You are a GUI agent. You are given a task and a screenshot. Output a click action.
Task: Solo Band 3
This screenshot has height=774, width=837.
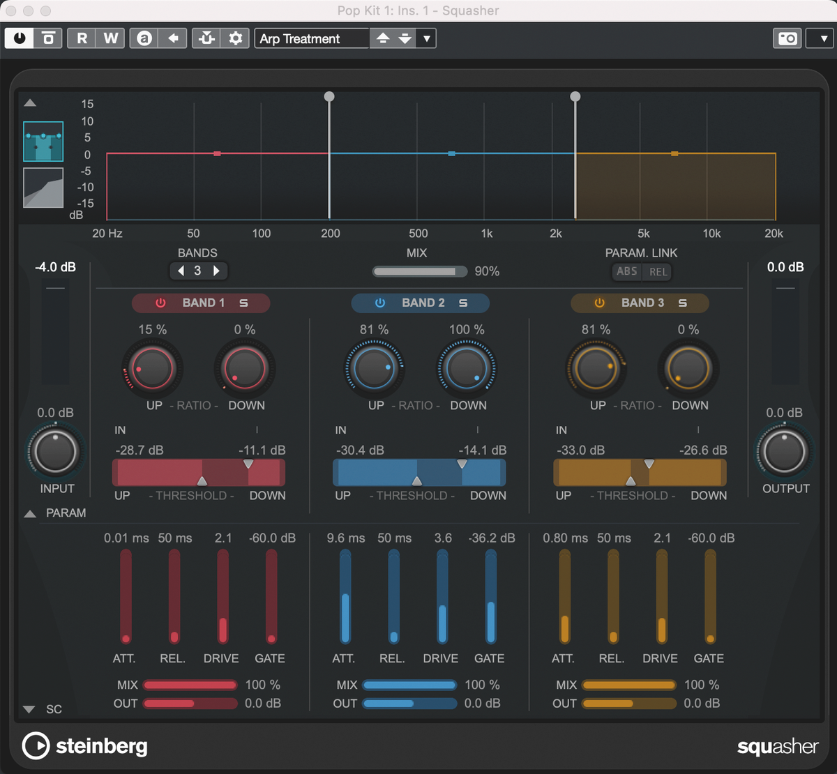point(683,303)
